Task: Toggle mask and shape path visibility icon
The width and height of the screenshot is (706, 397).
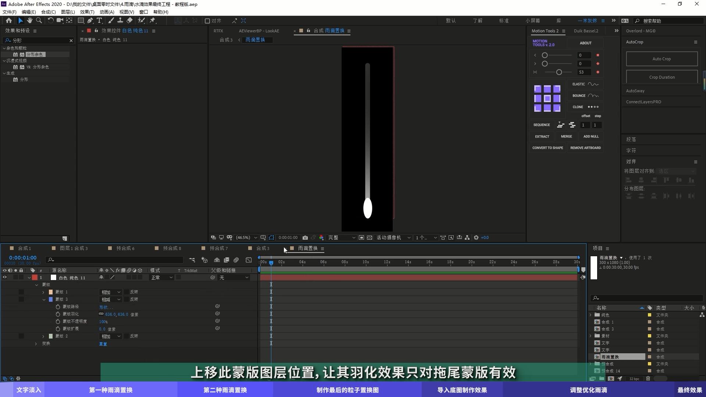Action: tap(271, 238)
